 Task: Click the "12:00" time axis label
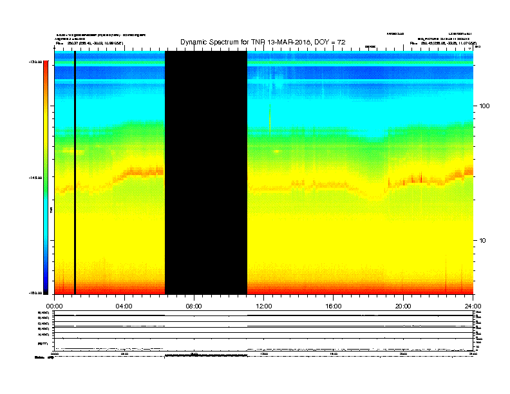[264, 306]
